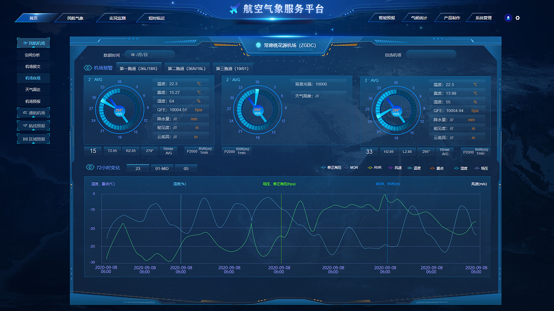
Task: Toggle the MOR series in the legend
Action: coord(351,168)
